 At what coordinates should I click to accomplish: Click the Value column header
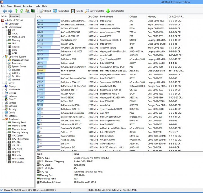click(108, 154)
